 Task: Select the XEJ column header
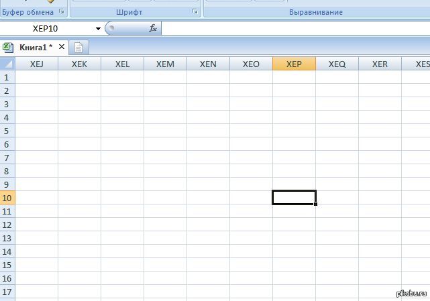click(36, 64)
